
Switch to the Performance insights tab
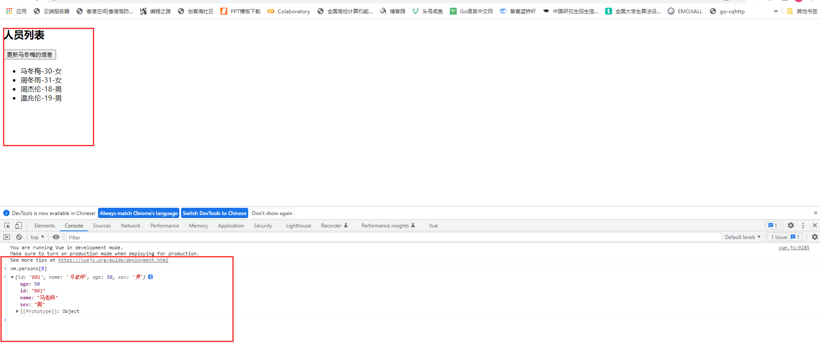point(388,225)
